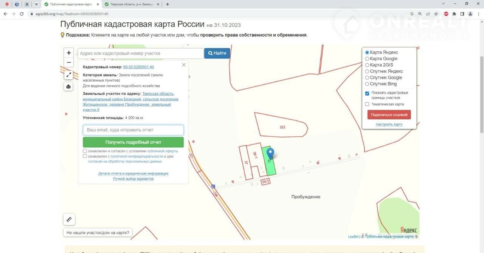The height and width of the screenshot is (253, 484).
Task: Open a new browser tab
Action: click(x=168, y=5)
